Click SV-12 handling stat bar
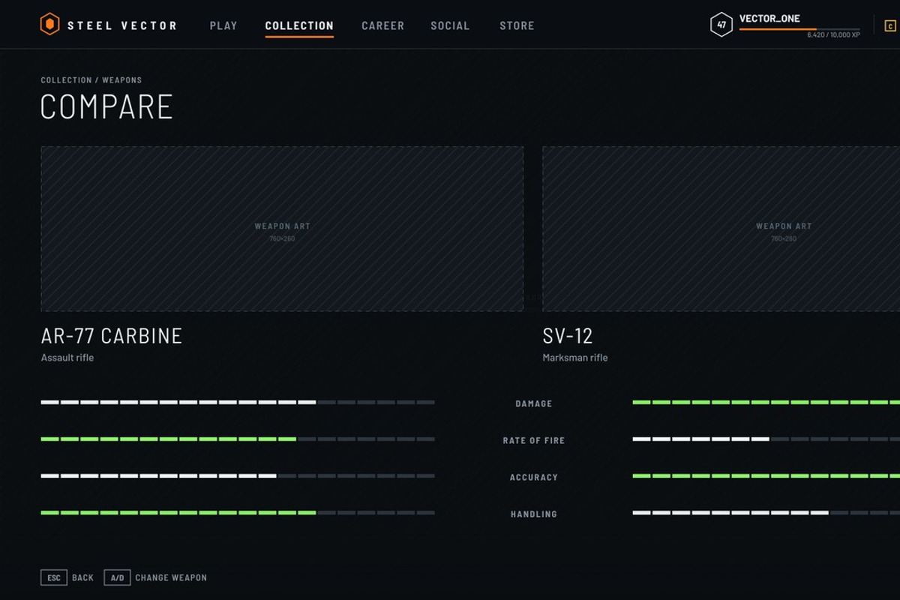Image resolution: width=900 pixels, height=600 pixels. coord(766,513)
